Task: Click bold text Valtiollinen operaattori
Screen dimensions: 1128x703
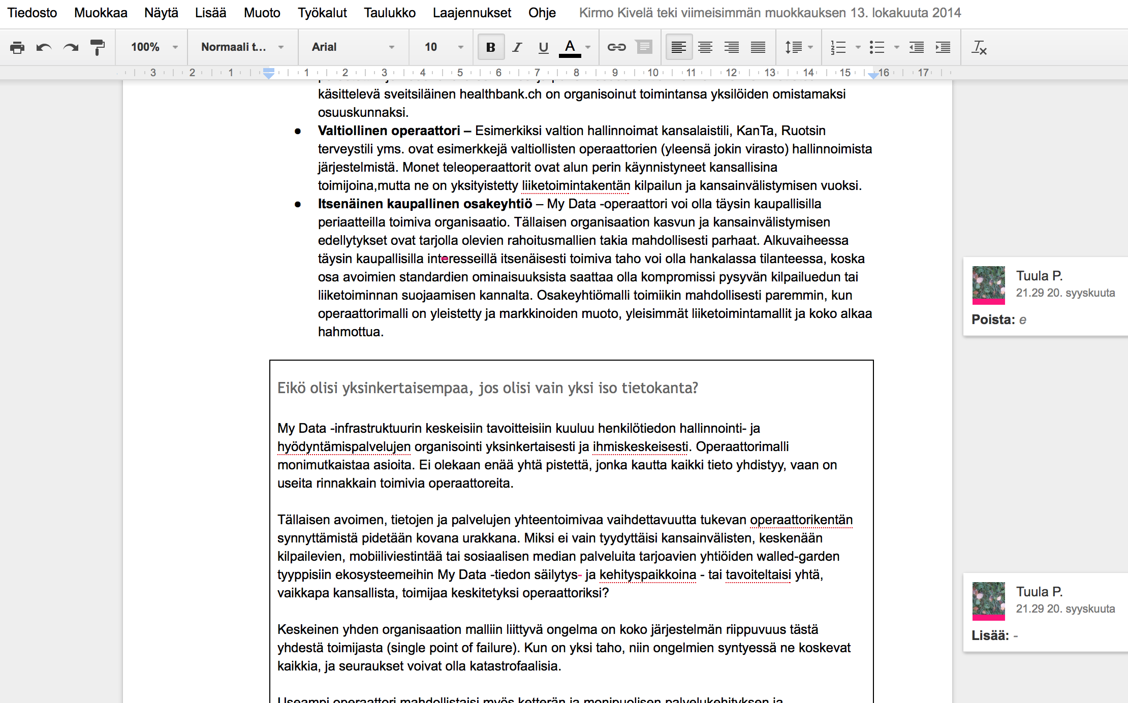Action: [389, 131]
